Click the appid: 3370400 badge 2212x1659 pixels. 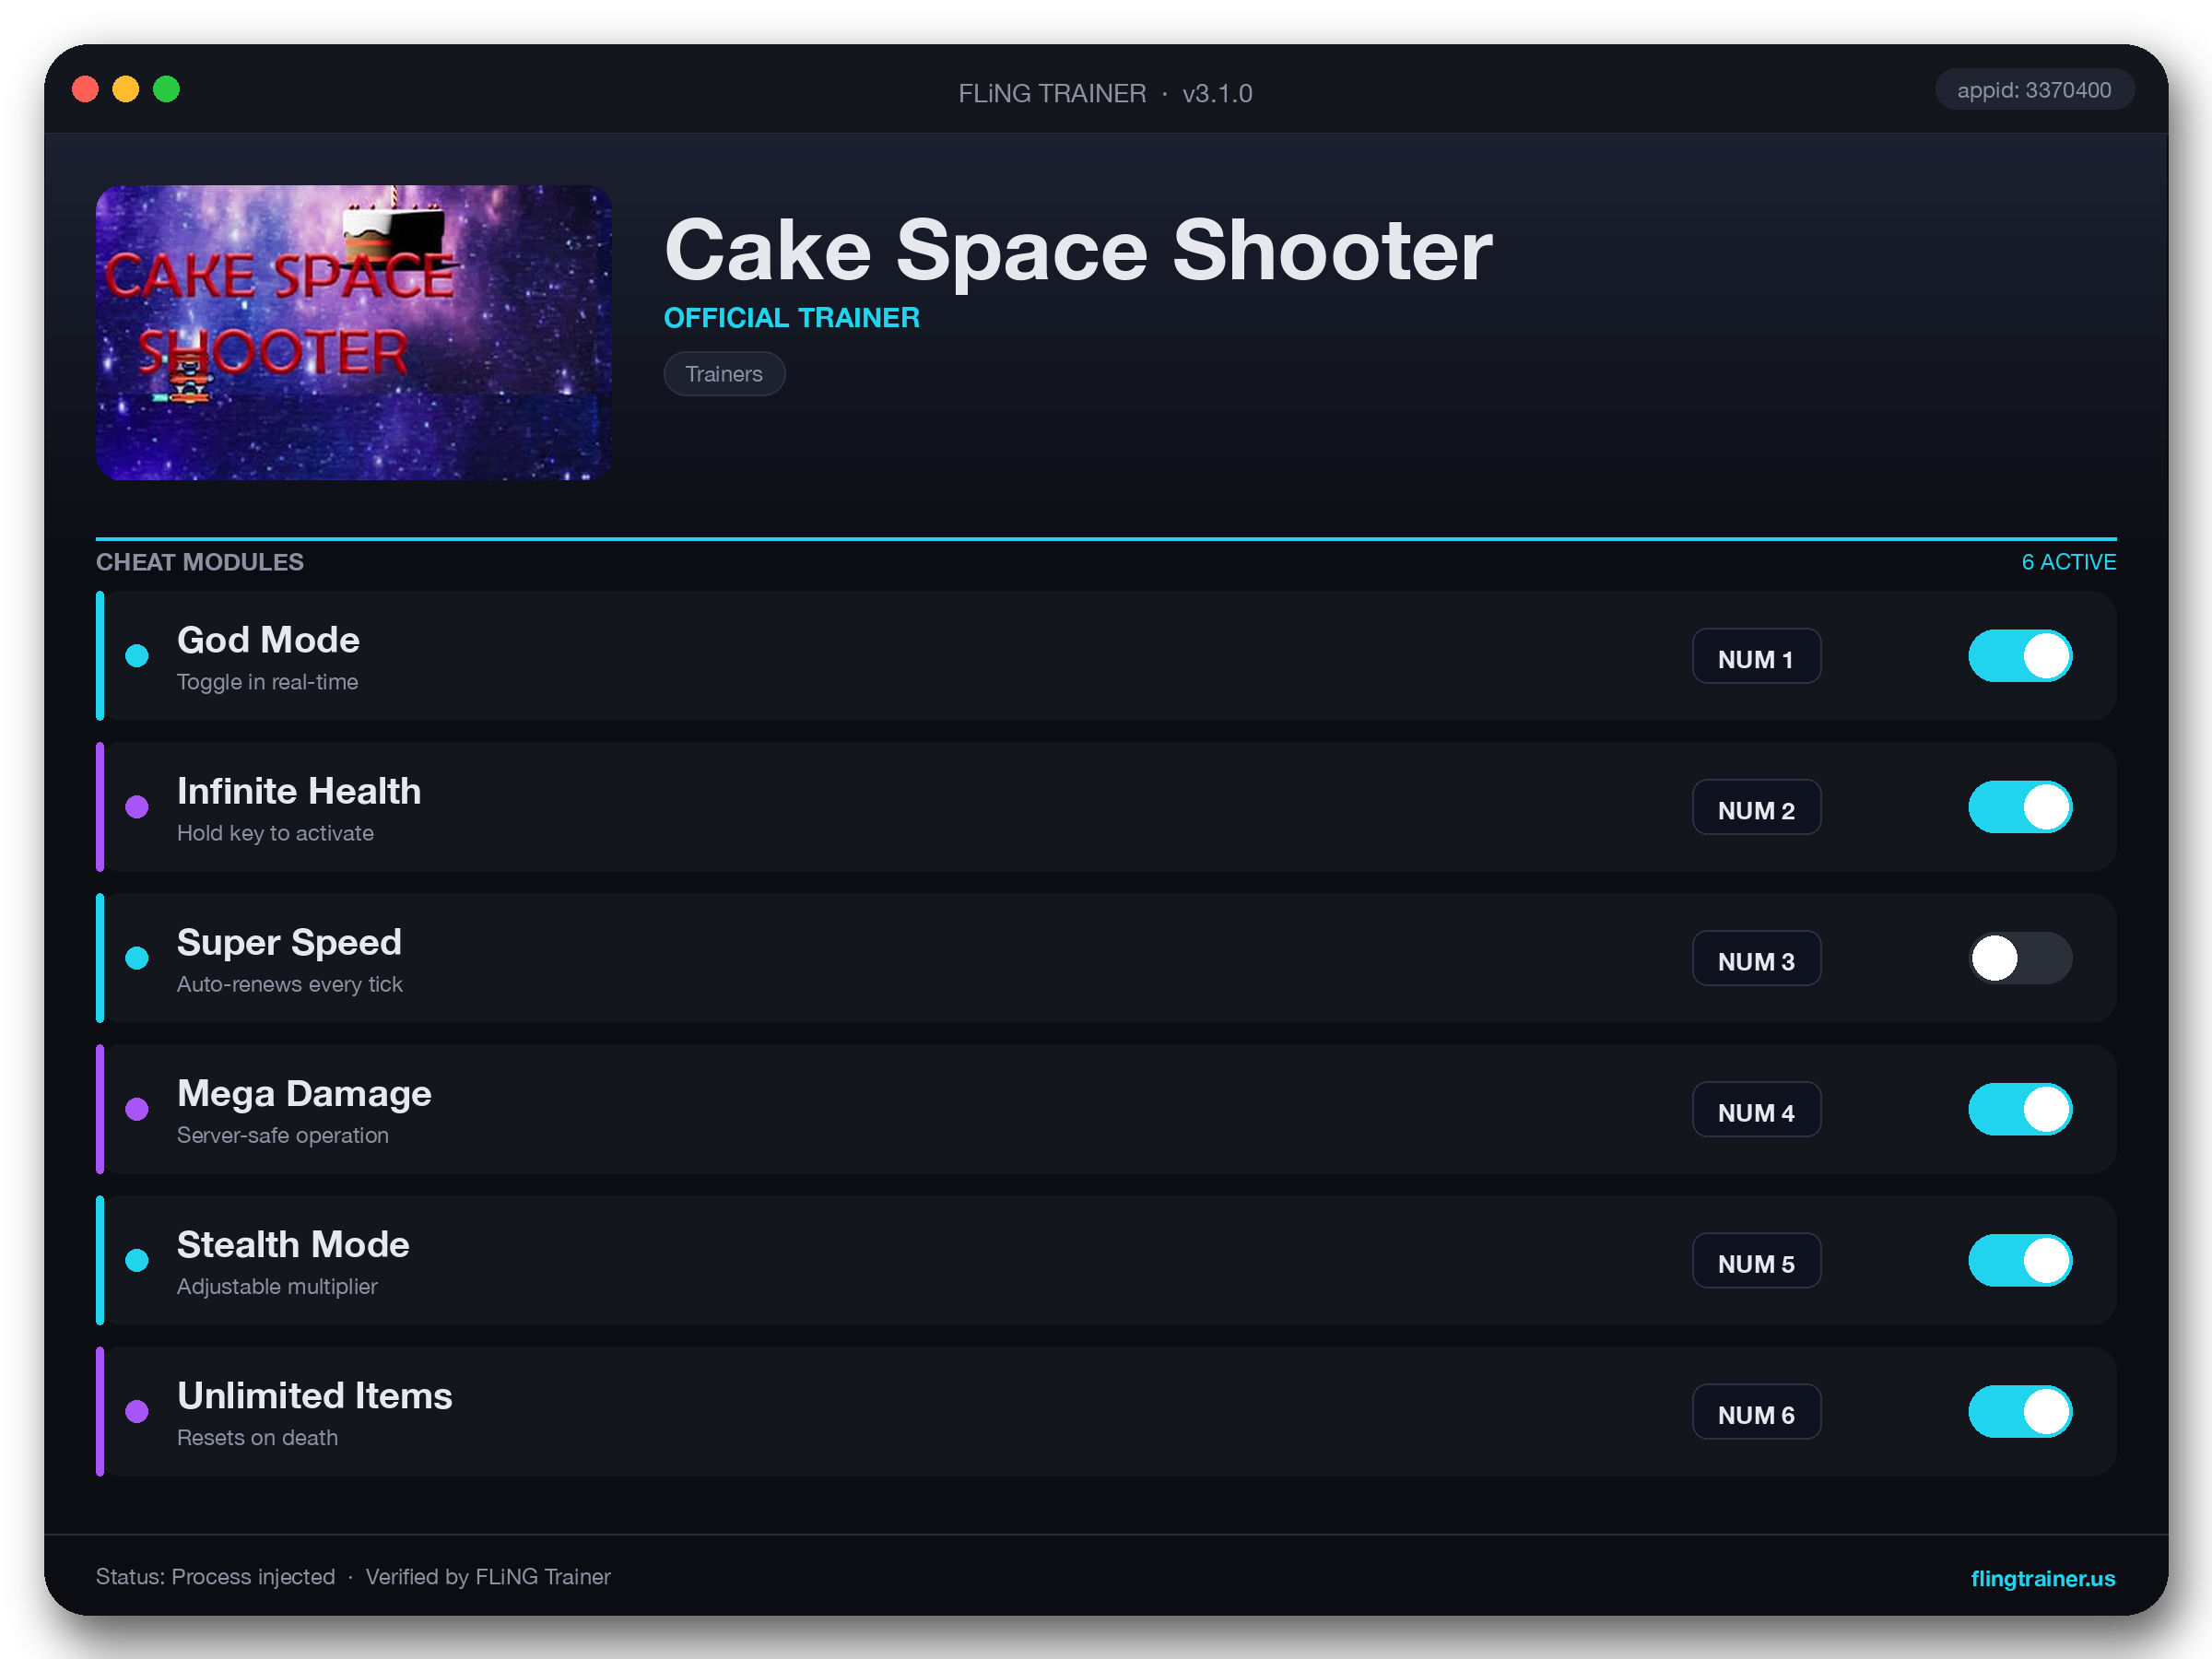tap(2034, 90)
